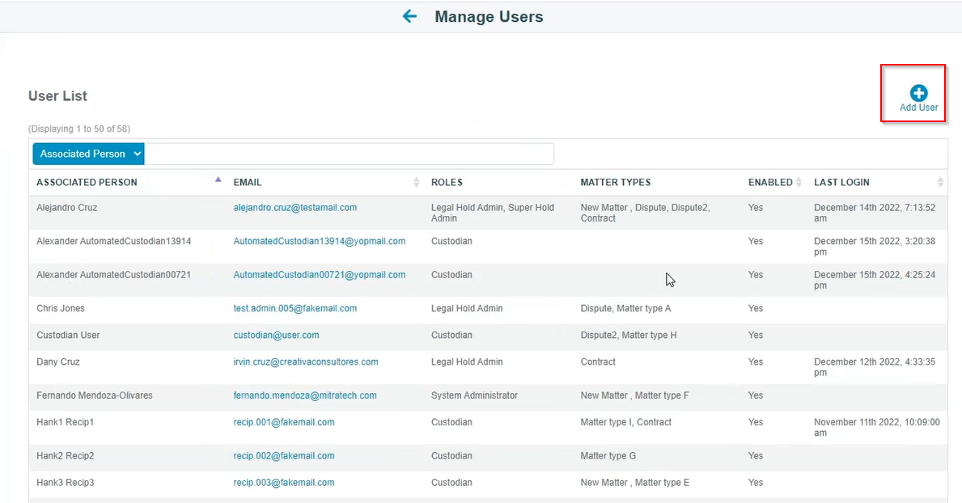Click the Roles column header
Viewport: 962px width, 503px height.
pos(447,183)
